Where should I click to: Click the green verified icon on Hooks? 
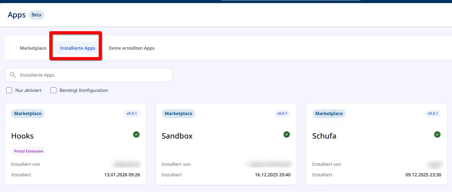[136, 134]
